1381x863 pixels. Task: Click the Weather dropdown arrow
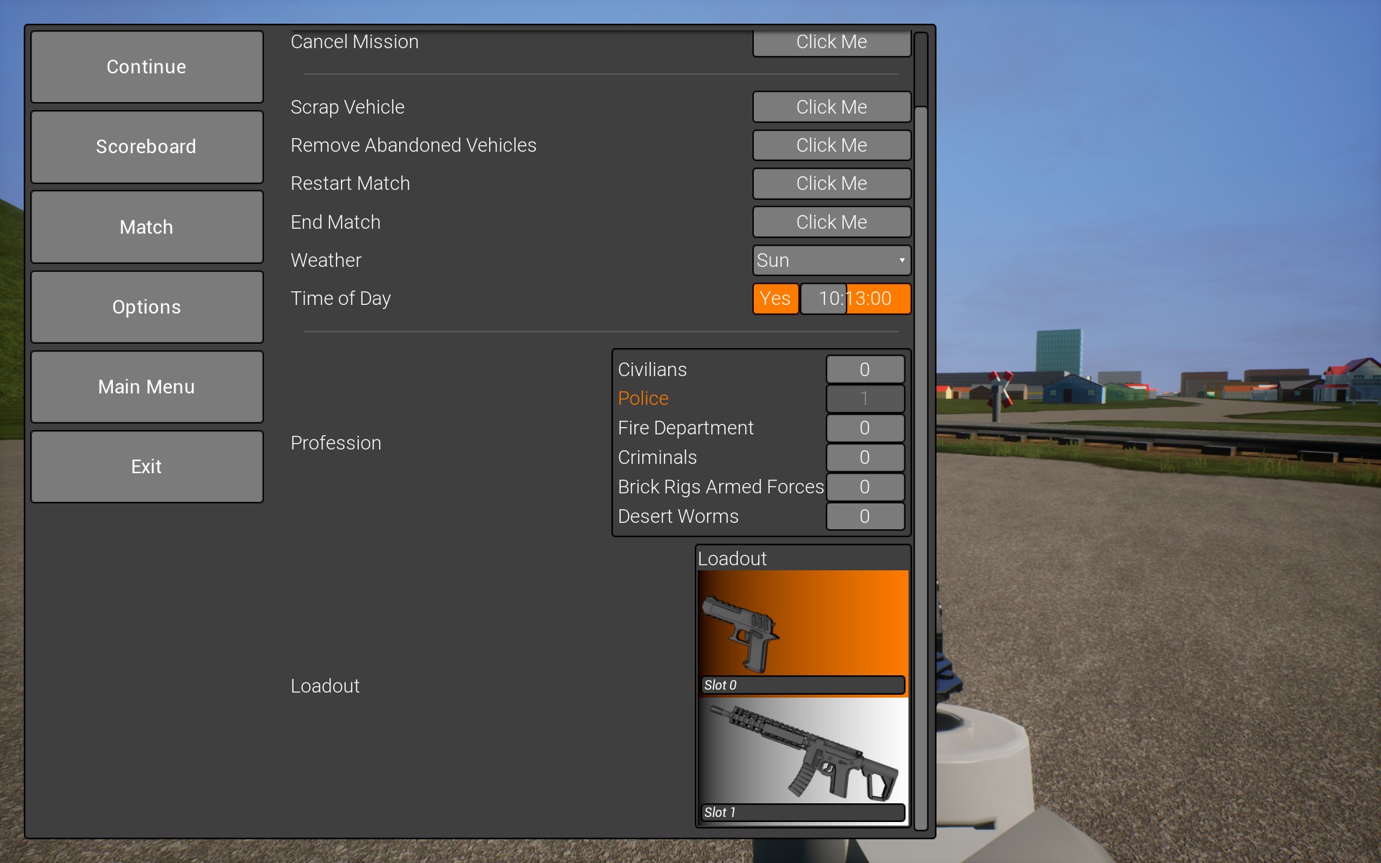point(901,260)
